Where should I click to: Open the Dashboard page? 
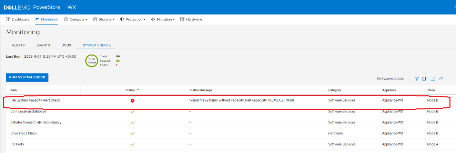point(18,20)
